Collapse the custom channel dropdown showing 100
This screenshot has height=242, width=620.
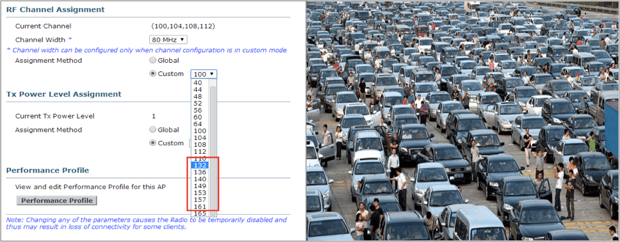coord(204,74)
